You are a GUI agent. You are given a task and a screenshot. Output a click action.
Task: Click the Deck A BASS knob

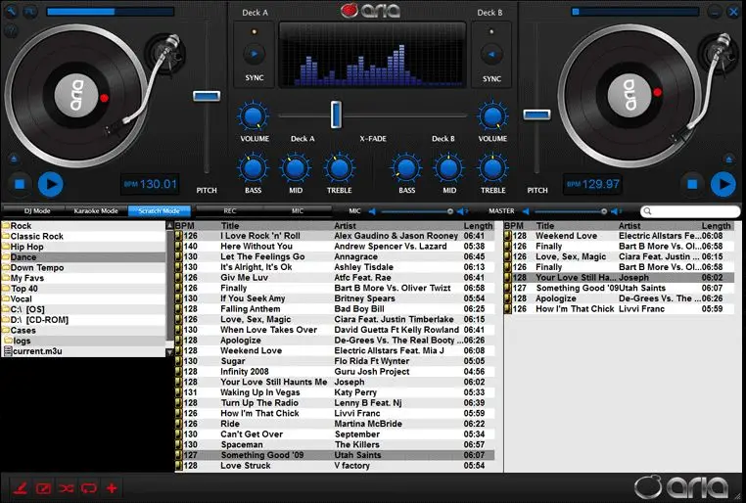[x=253, y=167]
